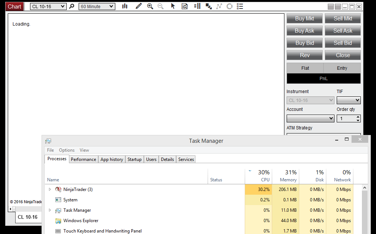Open the File menu in Task Manager

click(50, 150)
